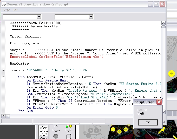Click the yellow arrow light on the playfield
177x139 pixels.
click(162, 129)
